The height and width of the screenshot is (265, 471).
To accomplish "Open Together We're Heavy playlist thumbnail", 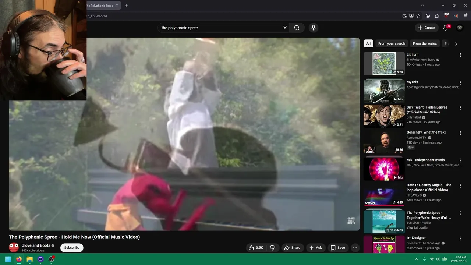I will click(x=384, y=222).
